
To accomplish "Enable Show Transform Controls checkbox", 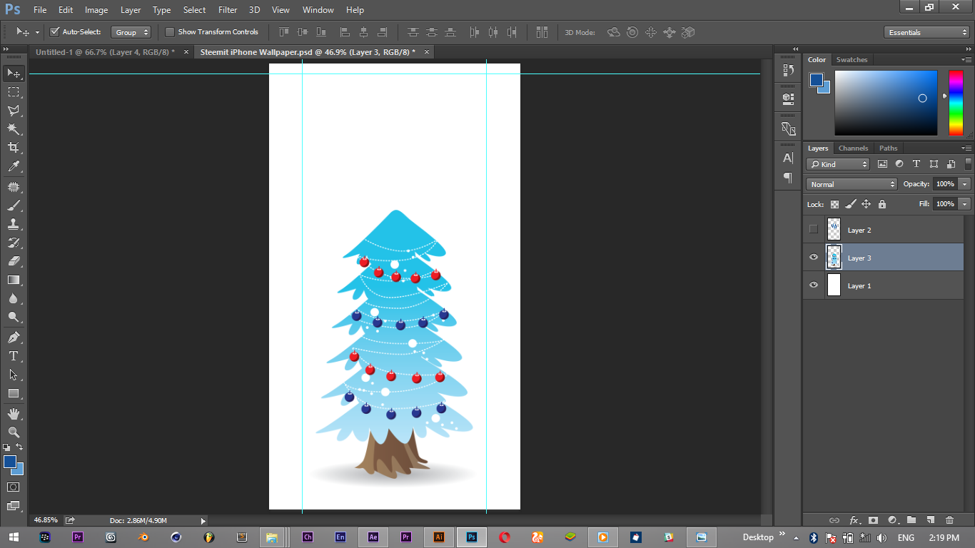I will (170, 32).
